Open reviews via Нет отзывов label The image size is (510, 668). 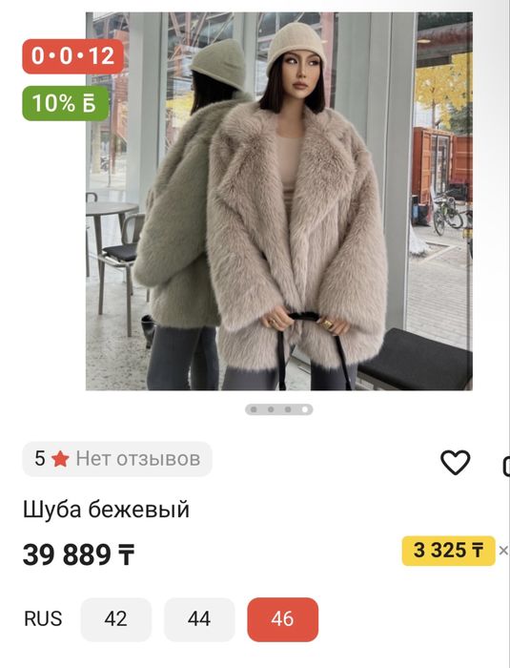(138, 459)
